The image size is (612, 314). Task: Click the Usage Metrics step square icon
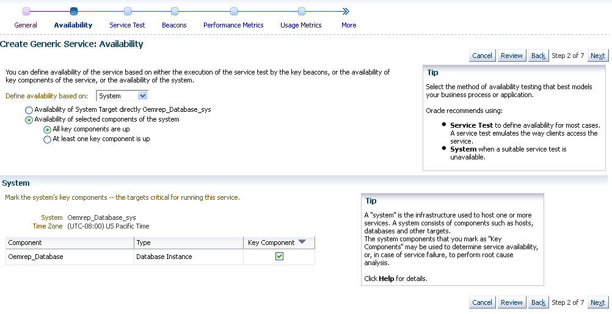tap(301, 12)
